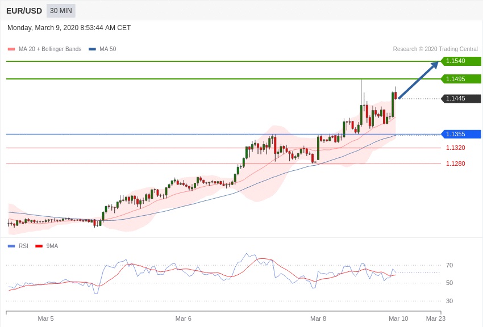Toggle the MA 50 legend entry
Image resolution: width=483 pixels, height=327 pixels.
point(107,49)
